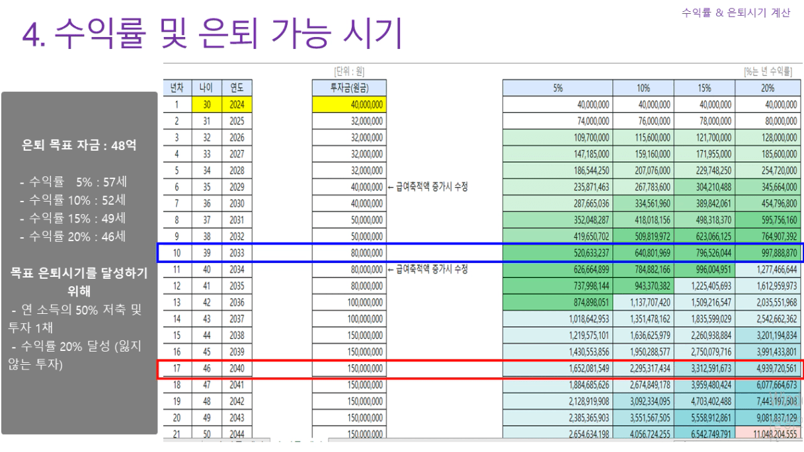Click the yellow age cell showing 30
Image resolution: width=804 pixels, height=452 pixels.
click(207, 104)
